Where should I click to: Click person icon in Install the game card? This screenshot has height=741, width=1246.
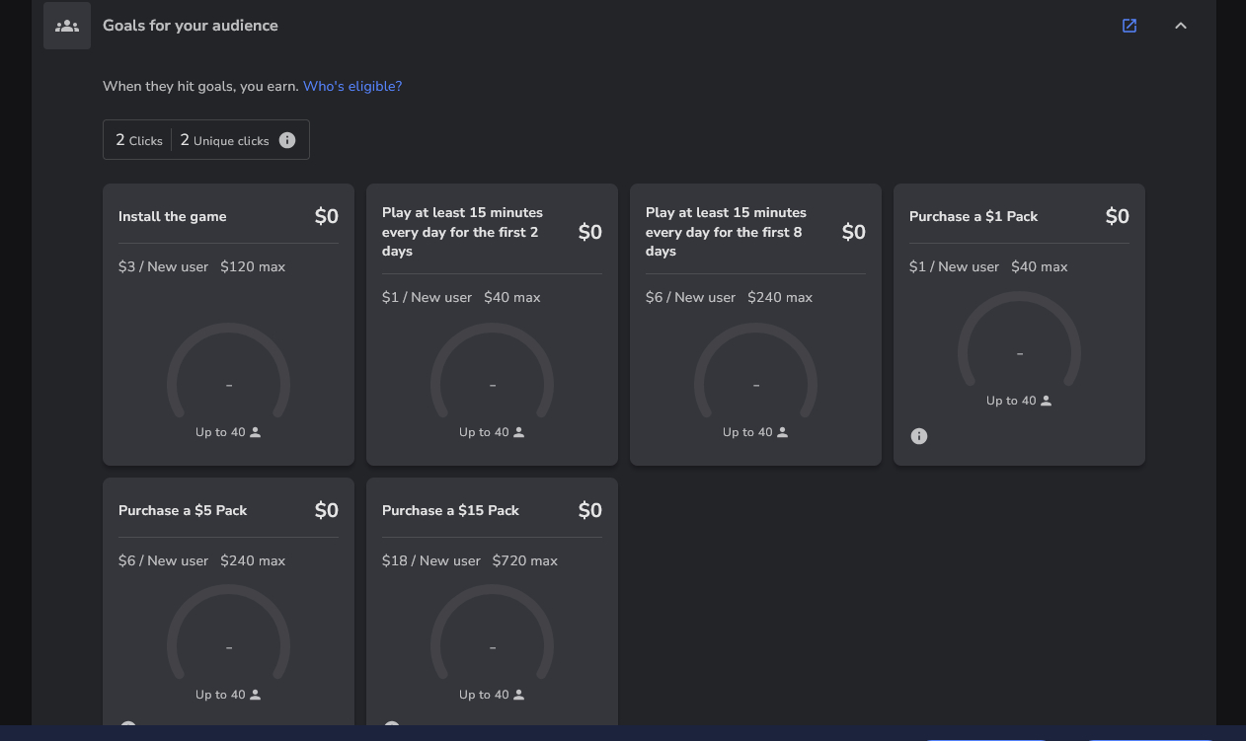(x=256, y=432)
